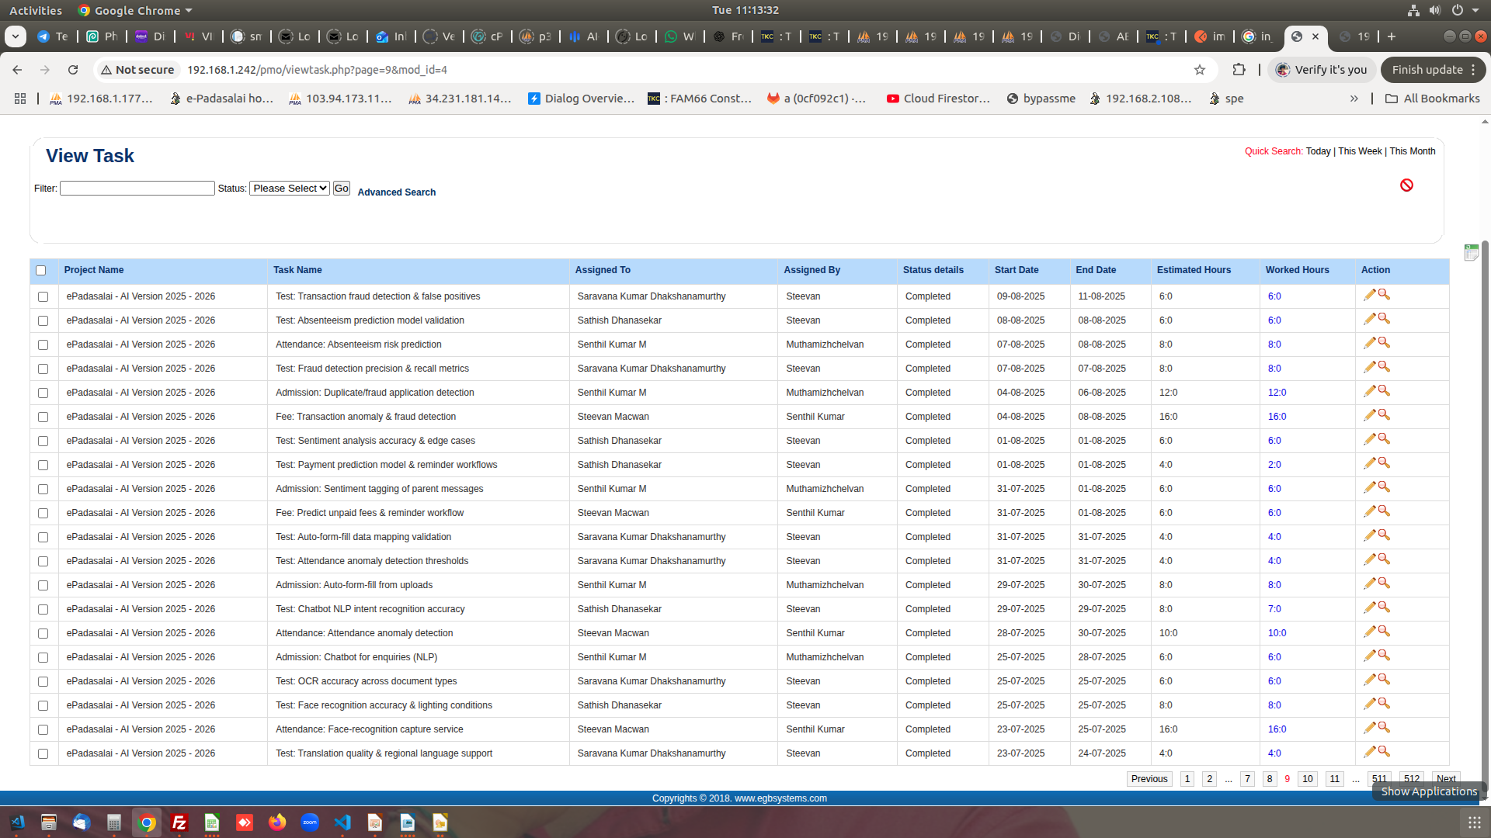Click the Filter text input field
Viewport: 1491px width, 838px height.
click(137, 189)
